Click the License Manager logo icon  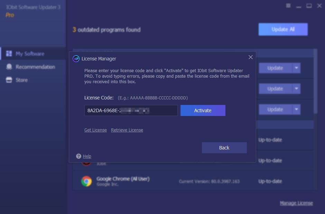pos(76,59)
